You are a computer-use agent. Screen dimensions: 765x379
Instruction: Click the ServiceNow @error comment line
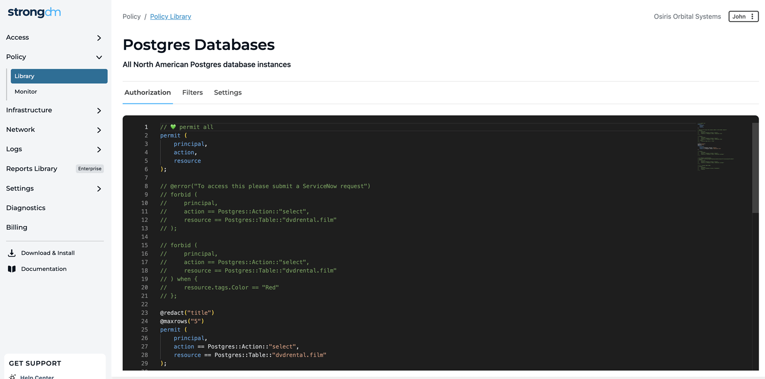point(265,186)
